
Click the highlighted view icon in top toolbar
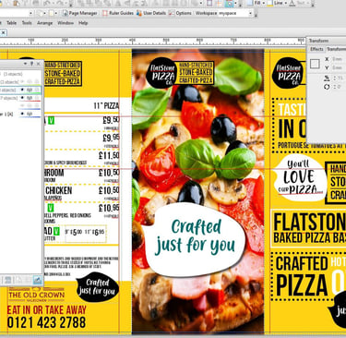coord(229,3)
